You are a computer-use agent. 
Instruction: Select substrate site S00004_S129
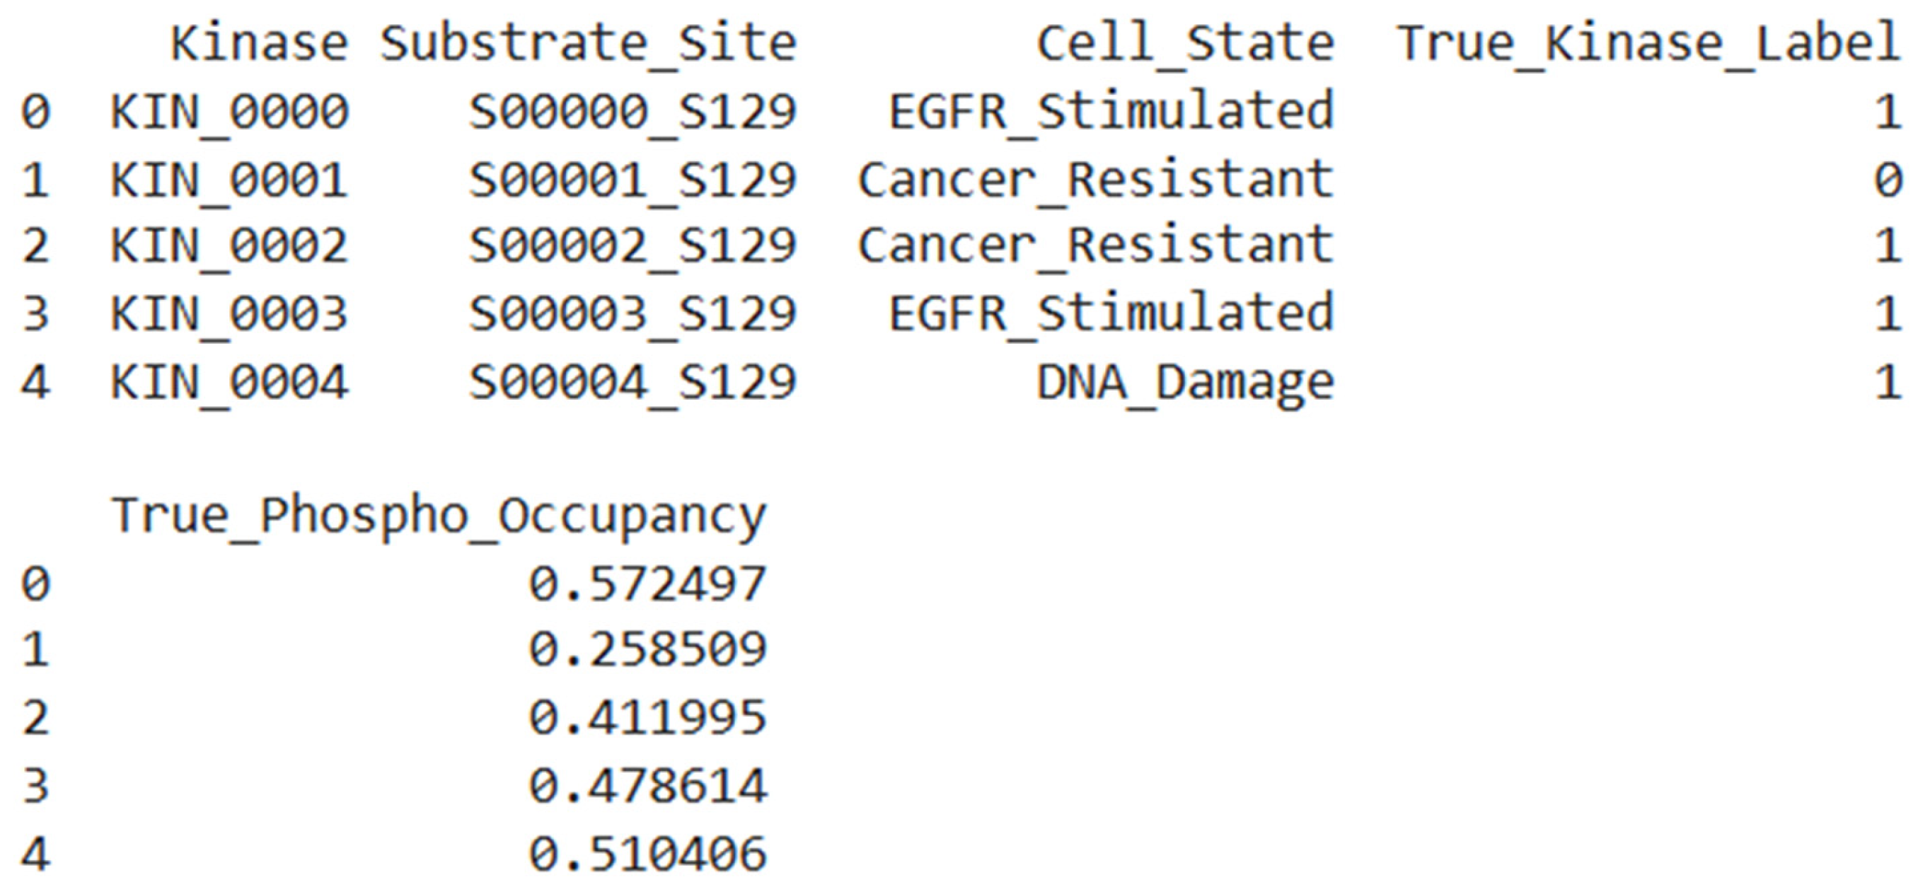(633, 382)
